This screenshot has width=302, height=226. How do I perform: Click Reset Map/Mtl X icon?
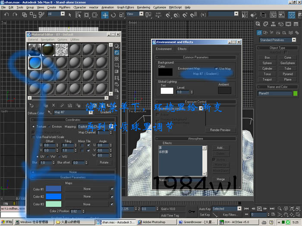pos(53,105)
